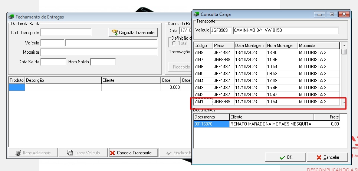Select load row 7047 plate JGF8989
This screenshot has height=171, width=358.
click(267, 60)
